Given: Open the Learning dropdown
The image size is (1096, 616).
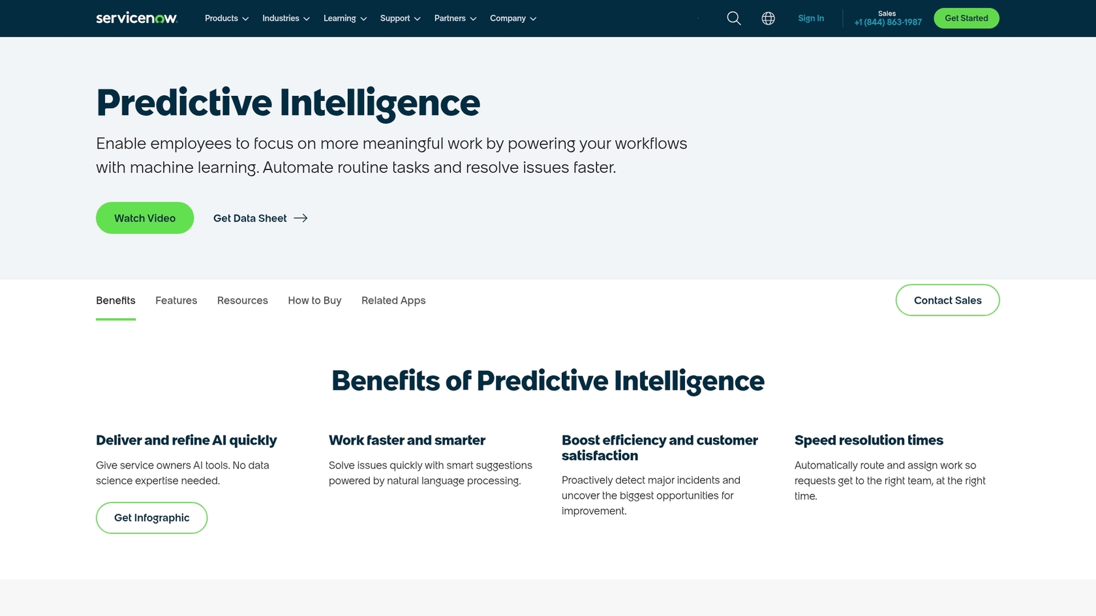Looking at the screenshot, I should [x=344, y=18].
